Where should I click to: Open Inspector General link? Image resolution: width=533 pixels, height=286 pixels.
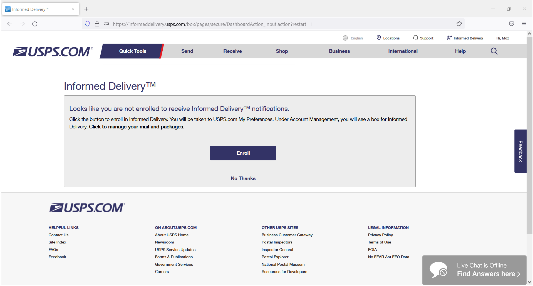click(277, 250)
